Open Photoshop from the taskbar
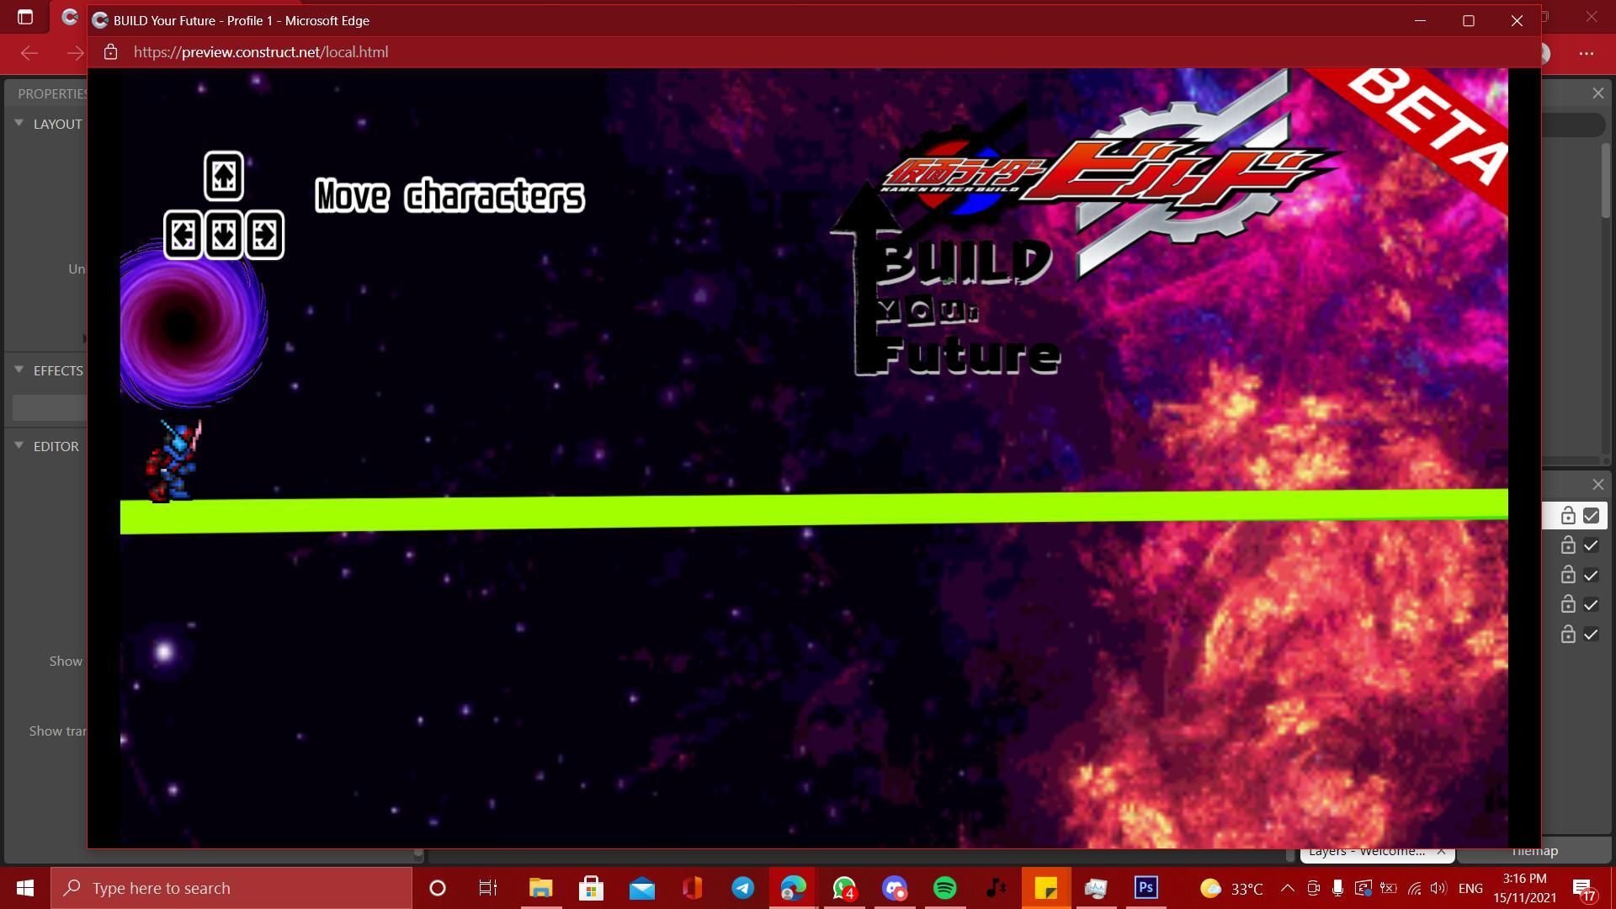 (1146, 888)
